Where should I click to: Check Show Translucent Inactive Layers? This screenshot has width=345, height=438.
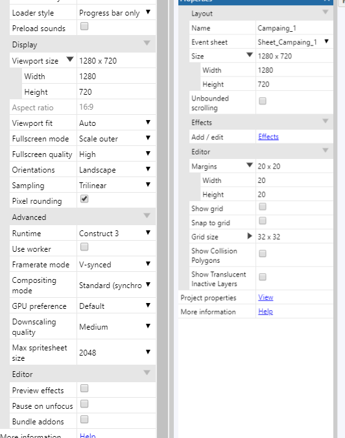263,277
